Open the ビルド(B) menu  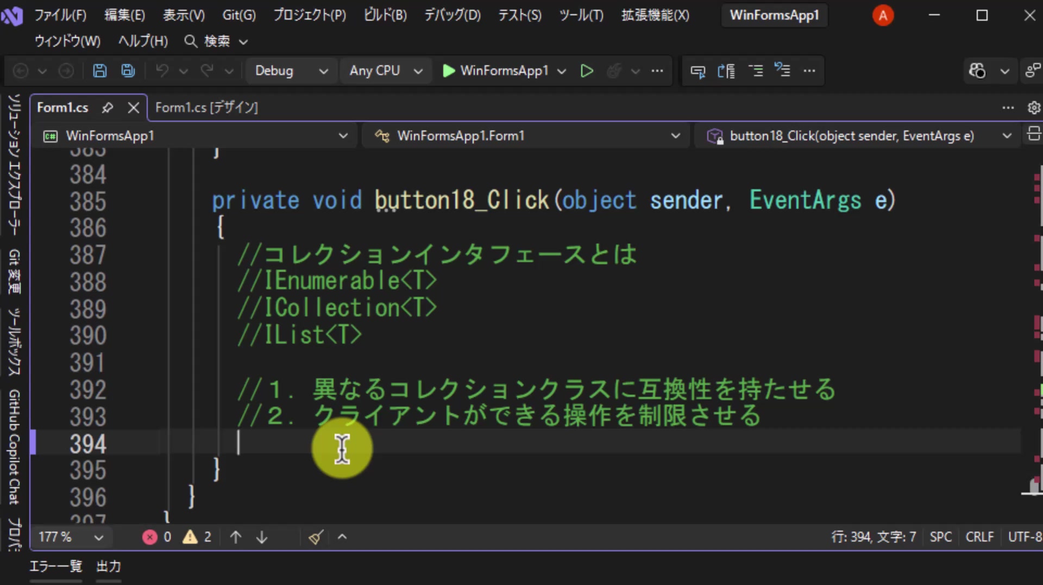pos(385,15)
